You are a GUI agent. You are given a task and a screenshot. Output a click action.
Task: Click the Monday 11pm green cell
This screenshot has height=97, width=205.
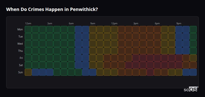tap(193, 29)
